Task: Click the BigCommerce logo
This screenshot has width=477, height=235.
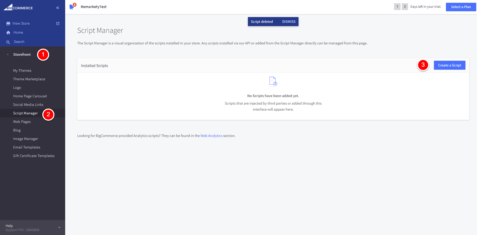Action: point(18,7)
